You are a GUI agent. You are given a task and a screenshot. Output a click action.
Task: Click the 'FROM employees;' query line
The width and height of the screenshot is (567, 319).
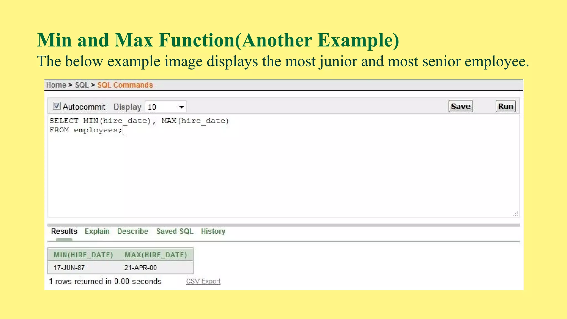tap(86, 130)
